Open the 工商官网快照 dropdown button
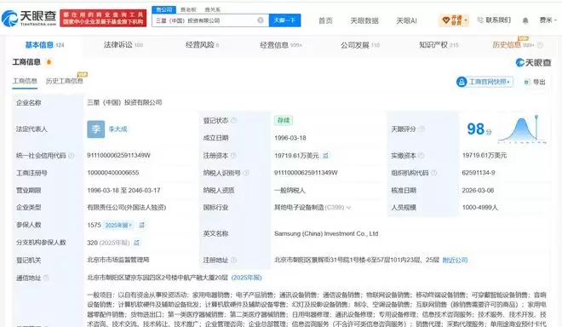This screenshot has height=327, width=562. pos(485,82)
